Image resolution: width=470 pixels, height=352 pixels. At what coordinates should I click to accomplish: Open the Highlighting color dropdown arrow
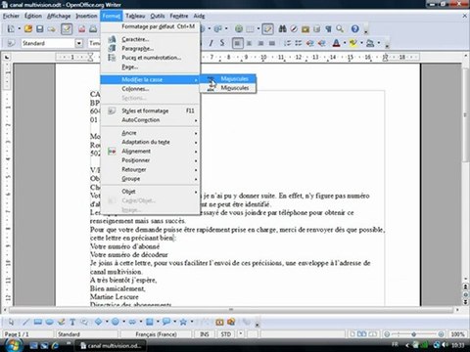click(x=361, y=43)
